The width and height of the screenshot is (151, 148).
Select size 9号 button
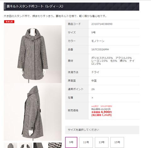click(x=71, y=142)
